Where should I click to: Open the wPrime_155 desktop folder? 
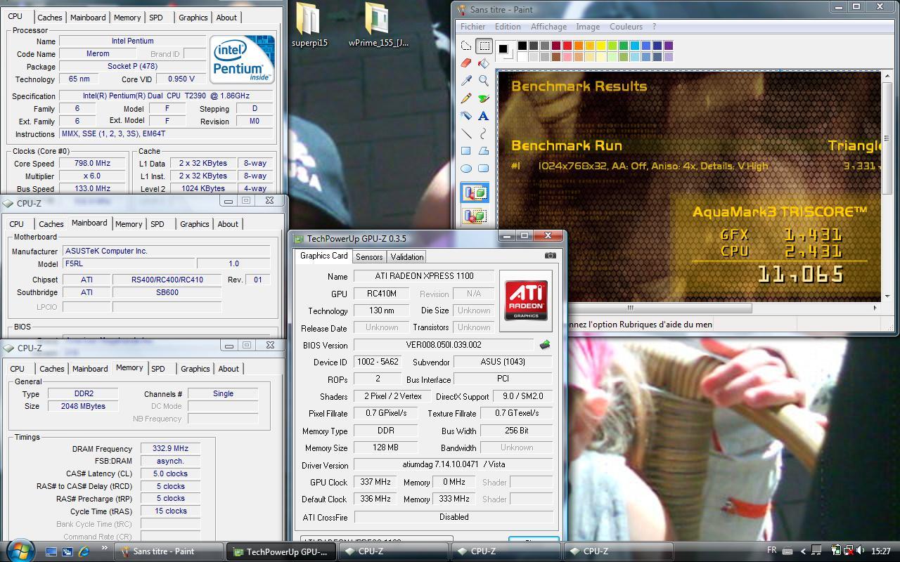pos(378,25)
